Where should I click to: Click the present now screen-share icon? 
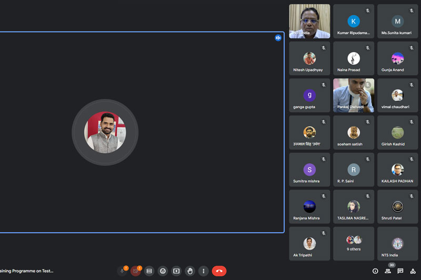pos(176,271)
